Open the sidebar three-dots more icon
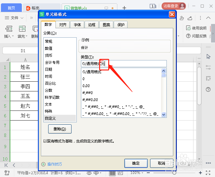The width and height of the screenshot is (215, 177). tap(208, 163)
